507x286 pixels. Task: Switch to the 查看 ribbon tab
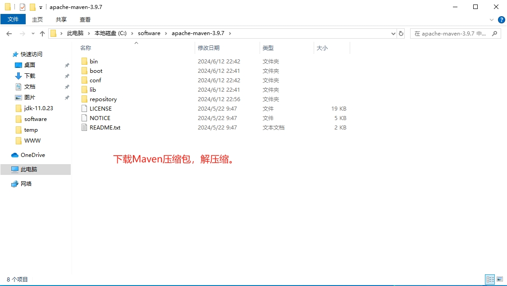(x=85, y=19)
